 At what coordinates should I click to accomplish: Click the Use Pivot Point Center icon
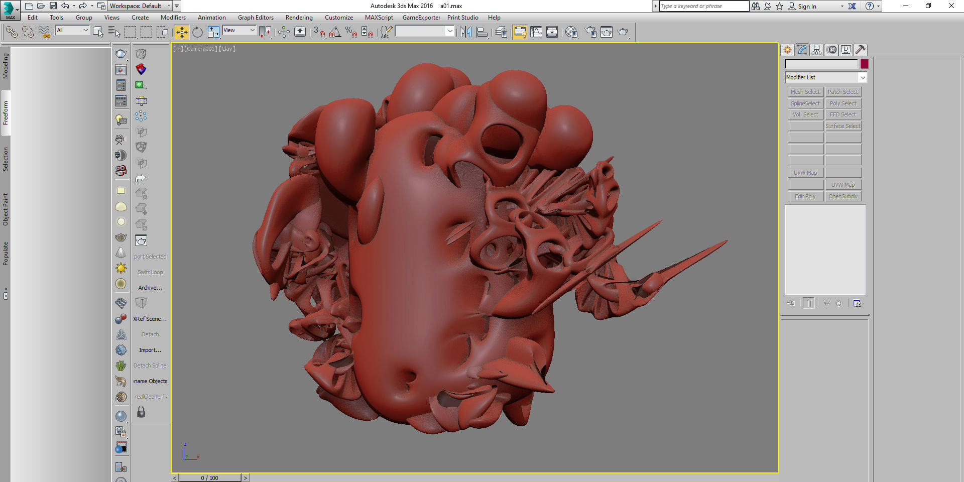pyautogui.click(x=265, y=32)
